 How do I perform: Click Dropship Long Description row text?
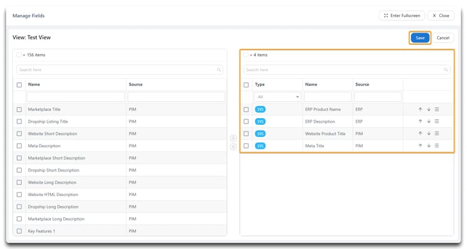click(x=54, y=207)
